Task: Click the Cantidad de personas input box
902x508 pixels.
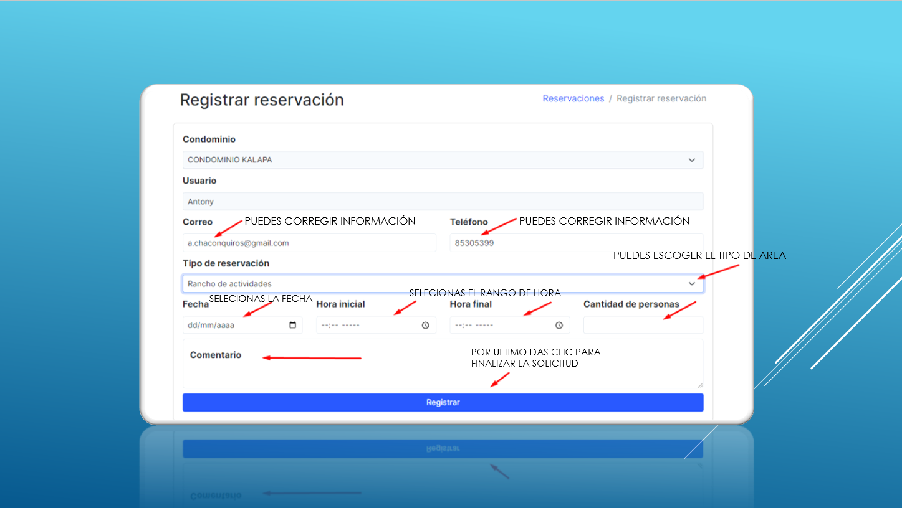Action: (643, 325)
